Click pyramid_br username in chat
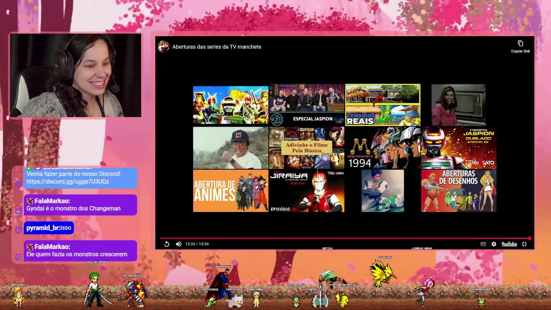This screenshot has height=310, width=551. click(x=43, y=228)
